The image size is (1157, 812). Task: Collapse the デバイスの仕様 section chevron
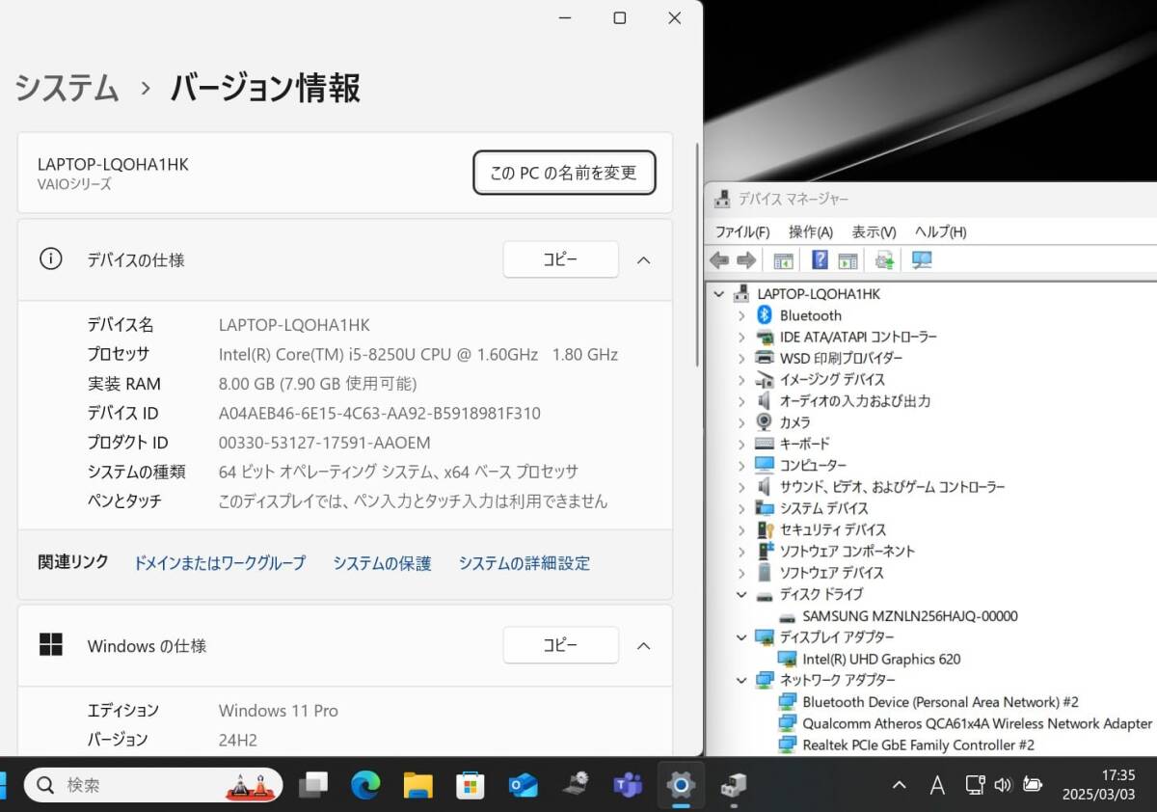pyautogui.click(x=643, y=259)
